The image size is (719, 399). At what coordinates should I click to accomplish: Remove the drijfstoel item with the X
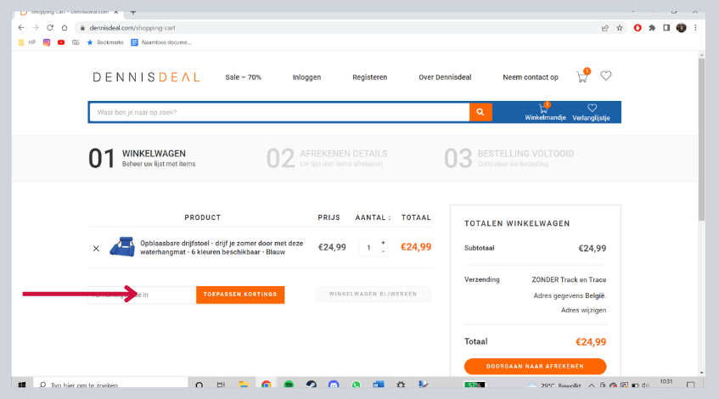(x=96, y=248)
